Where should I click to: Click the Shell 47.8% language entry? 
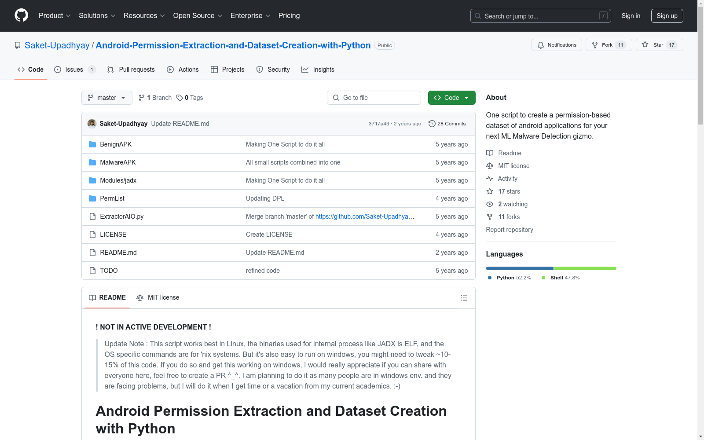561,278
